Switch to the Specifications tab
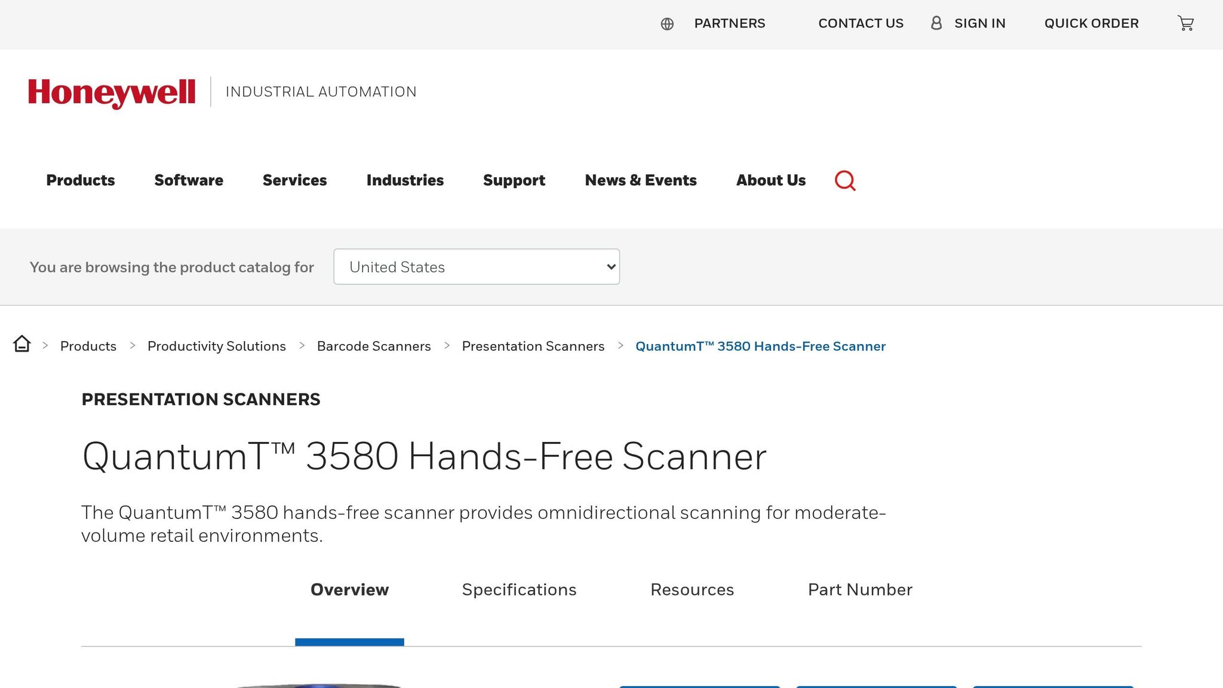Image resolution: width=1223 pixels, height=688 pixels. click(519, 589)
